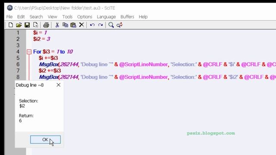
Task: Create a new file with New icon
Action: (x=10, y=25)
